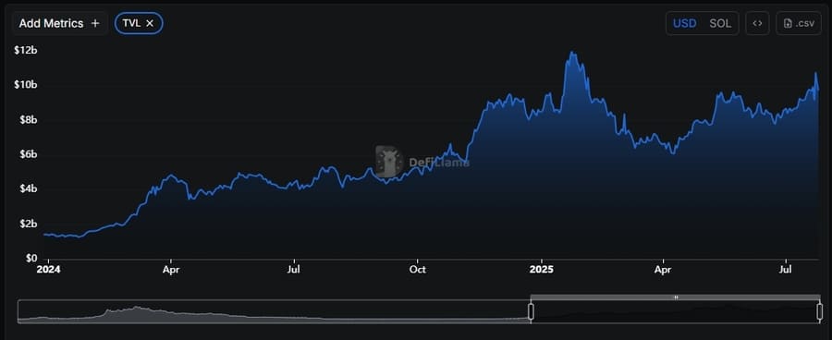832x340 pixels.
Task: Click the $8b y-axis label
Action: pos(28,120)
